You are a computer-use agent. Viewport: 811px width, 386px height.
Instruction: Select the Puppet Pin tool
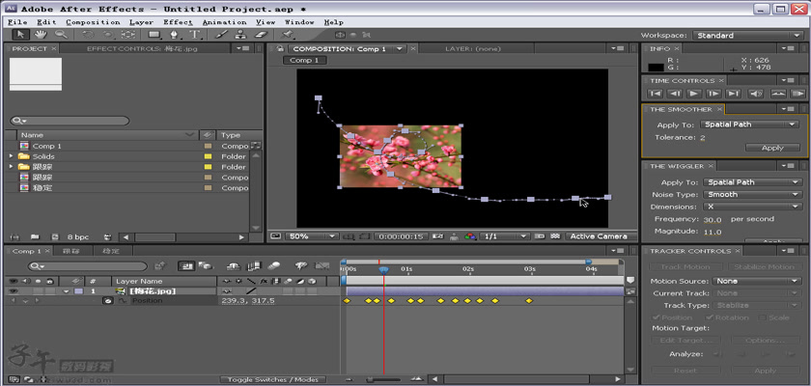click(x=285, y=35)
